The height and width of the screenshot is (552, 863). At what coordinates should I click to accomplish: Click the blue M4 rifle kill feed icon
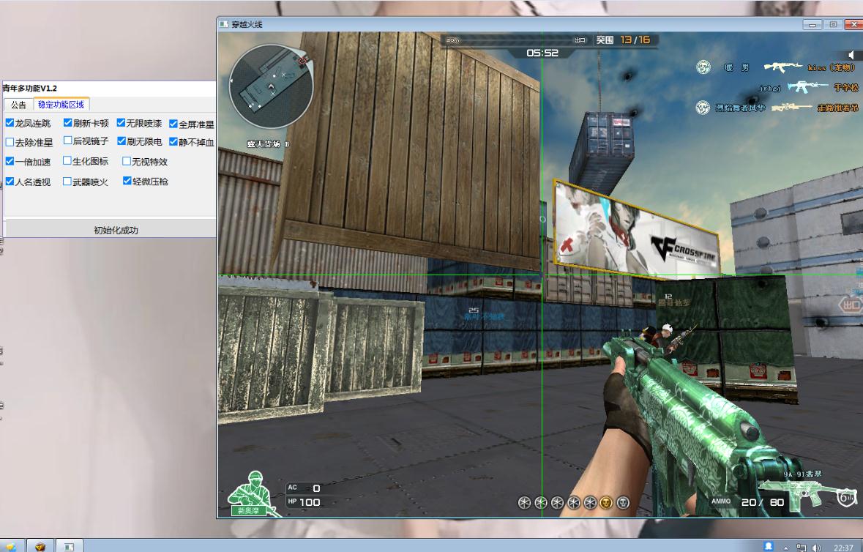pos(807,87)
